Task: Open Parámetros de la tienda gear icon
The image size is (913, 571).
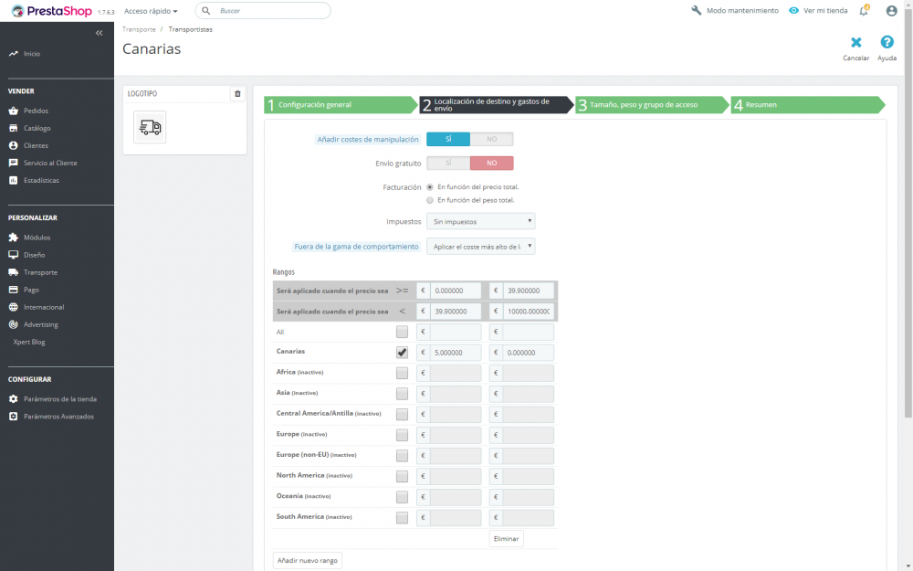Action: (x=13, y=399)
